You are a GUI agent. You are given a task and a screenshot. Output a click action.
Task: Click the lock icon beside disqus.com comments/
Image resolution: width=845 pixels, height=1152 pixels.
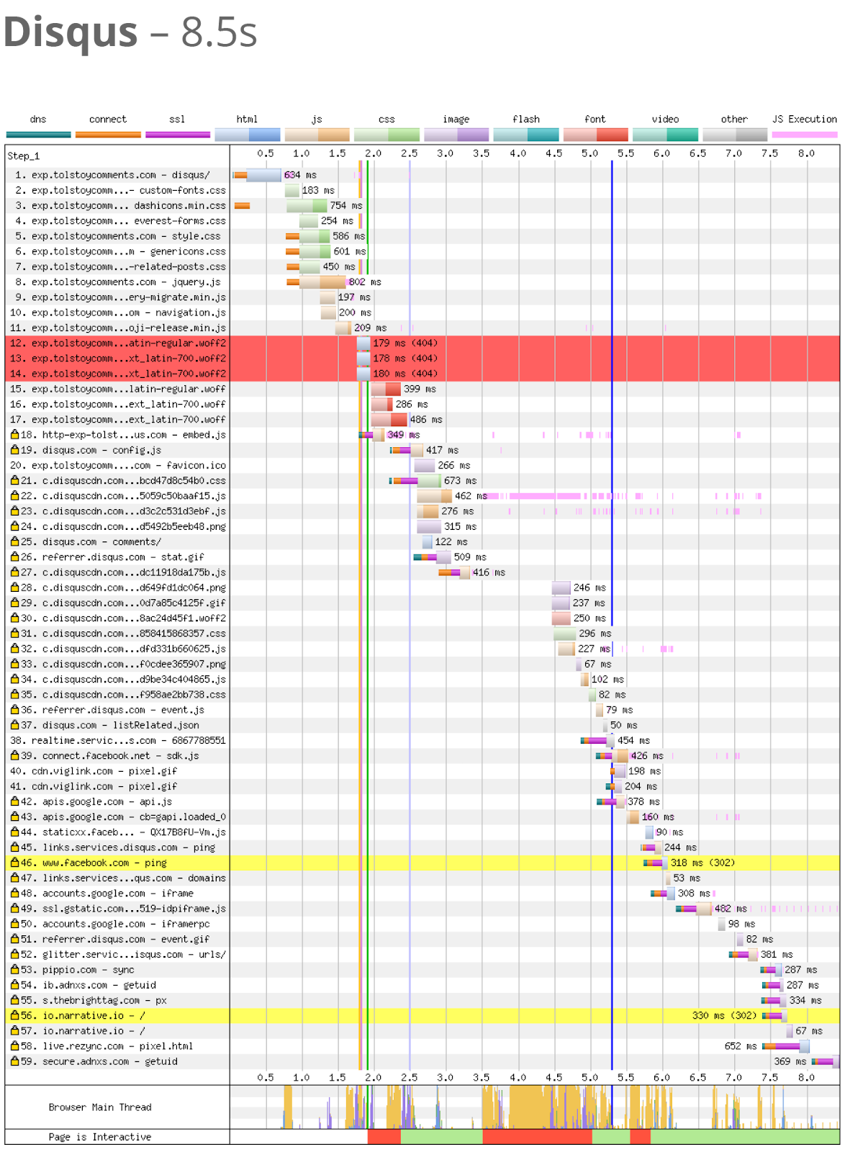click(x=14, y=541)
